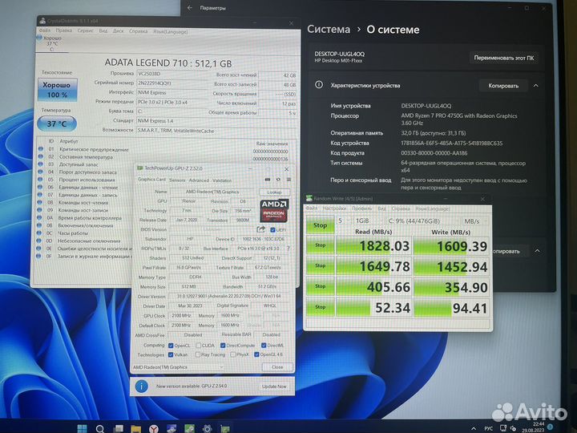Click the Копировать button for device characteristics
577x433 pixels.
coord(503,86)
